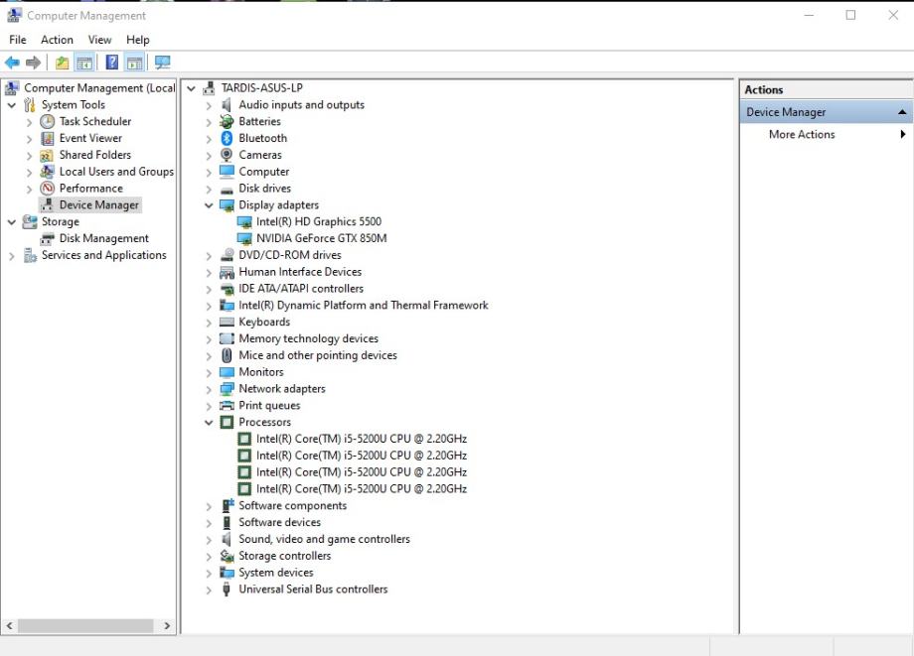Screen dimensions: 914x656
Task: Click the Universal Serial Bus controllers icon
Action: pyautogui.click(x=227, y=590)
